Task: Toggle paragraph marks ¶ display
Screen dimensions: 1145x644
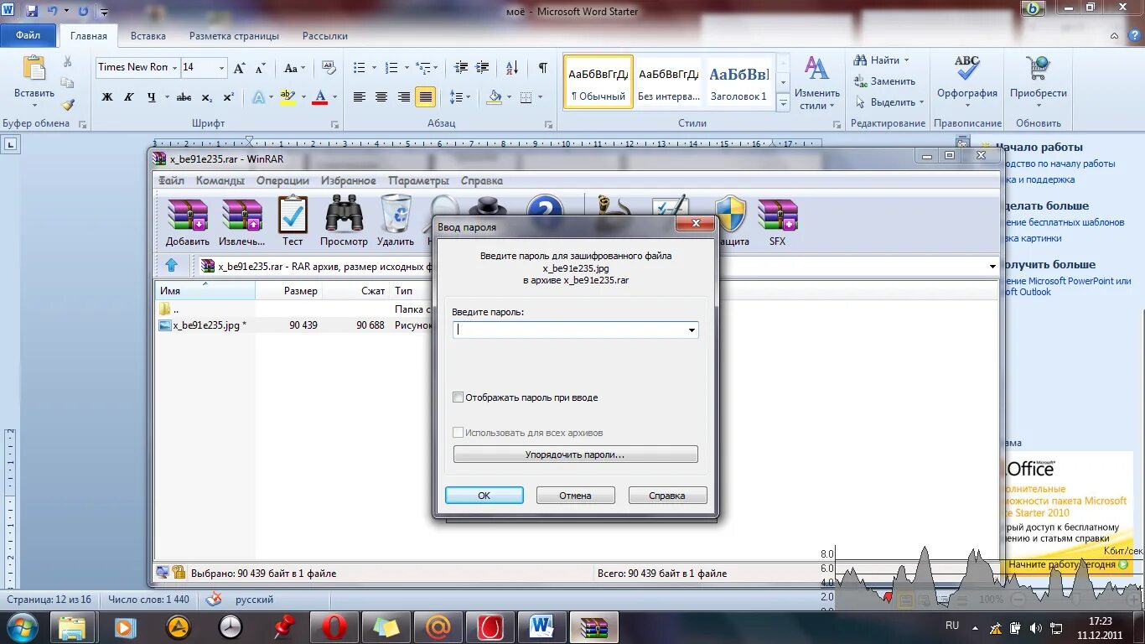Action: tap(543, 68)
